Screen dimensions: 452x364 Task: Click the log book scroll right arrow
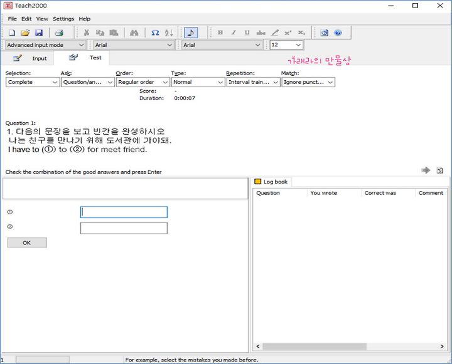click(442, 346)
